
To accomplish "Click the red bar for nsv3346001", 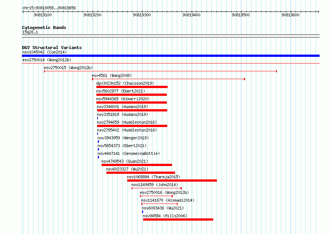I will pos(132,110).
